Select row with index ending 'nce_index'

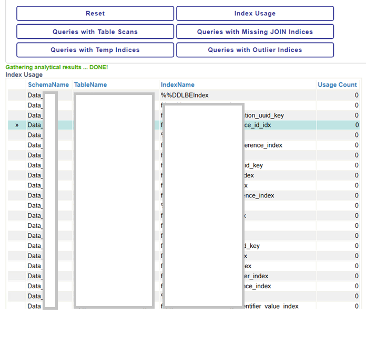coord(258,286)
